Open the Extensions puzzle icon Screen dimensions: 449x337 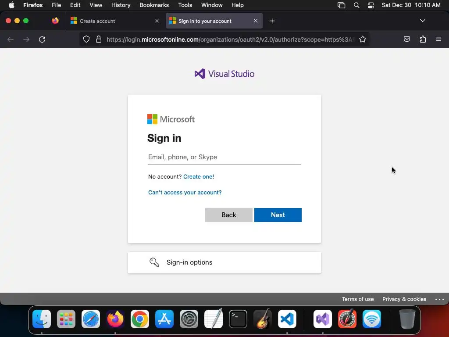click(x=423, y=39)
